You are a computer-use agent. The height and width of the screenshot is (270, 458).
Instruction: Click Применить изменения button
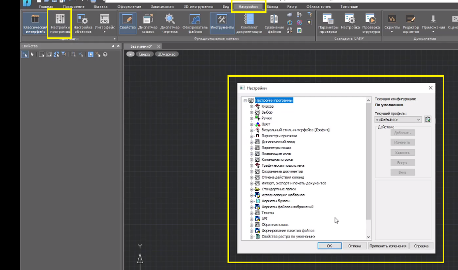coord(388,246)
